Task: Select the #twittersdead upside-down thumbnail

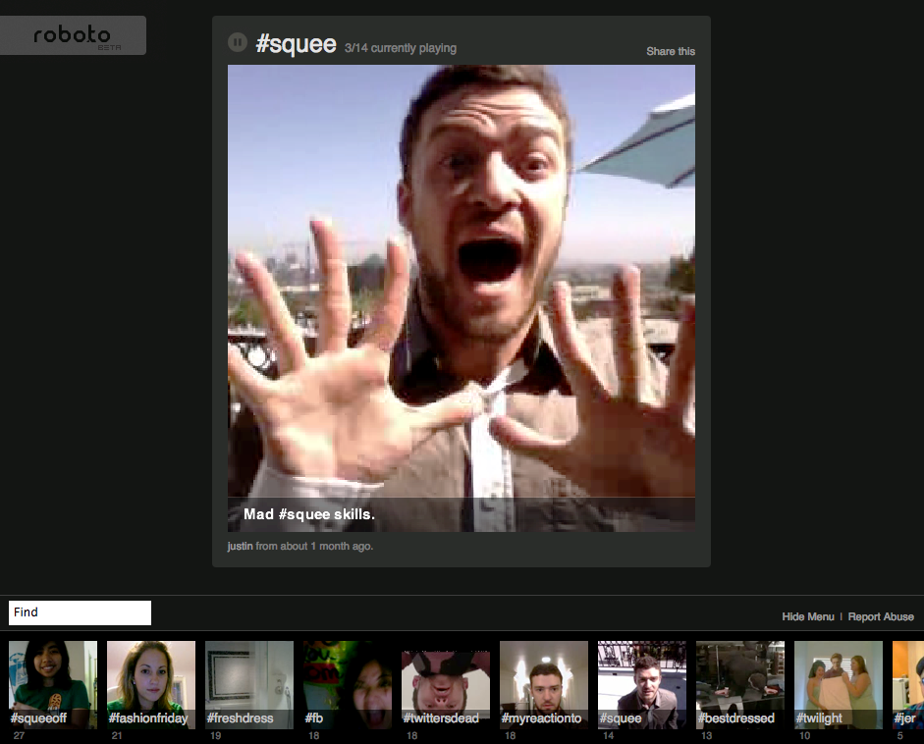Action: click(446, 684)
